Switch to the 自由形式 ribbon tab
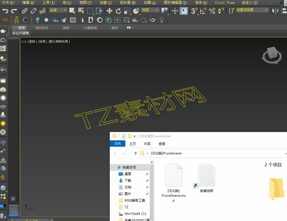Image resolution: width=287 pixels, height=221 pixels. point(42,28)
